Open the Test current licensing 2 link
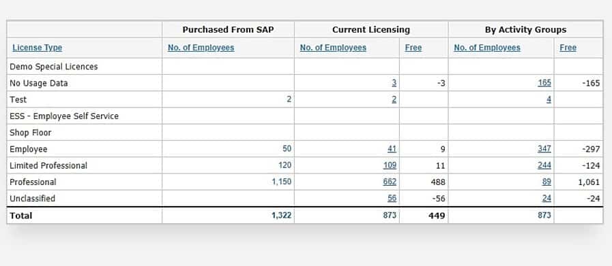The image size is (612, 266). pyautogui.click(x=394, y=99)
